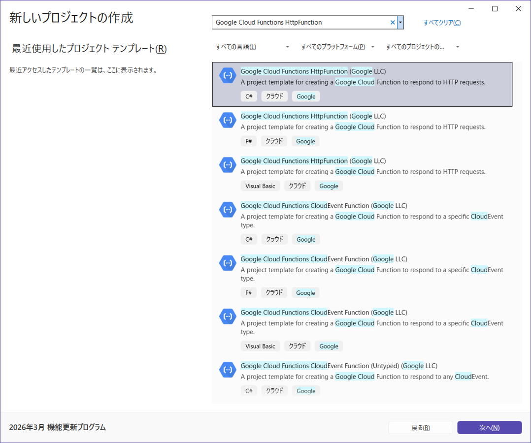Viewport: 531px width, 443px height.
Task: Click the 戻る(B) button
Action: pos(421,427)
